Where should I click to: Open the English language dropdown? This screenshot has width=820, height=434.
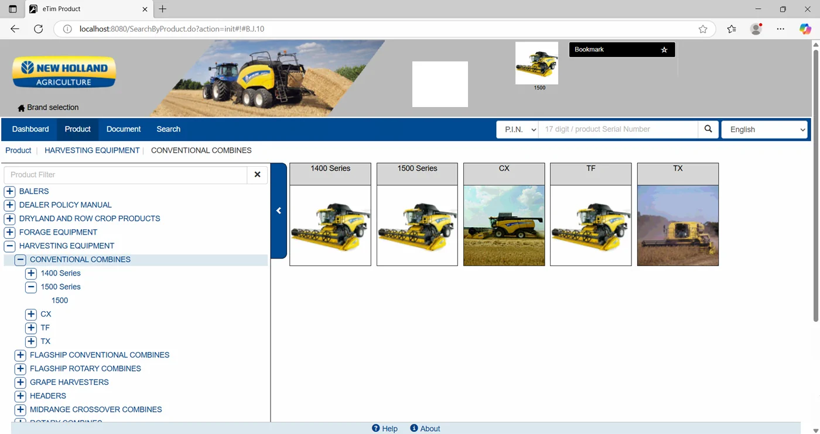tap(764, 129)
